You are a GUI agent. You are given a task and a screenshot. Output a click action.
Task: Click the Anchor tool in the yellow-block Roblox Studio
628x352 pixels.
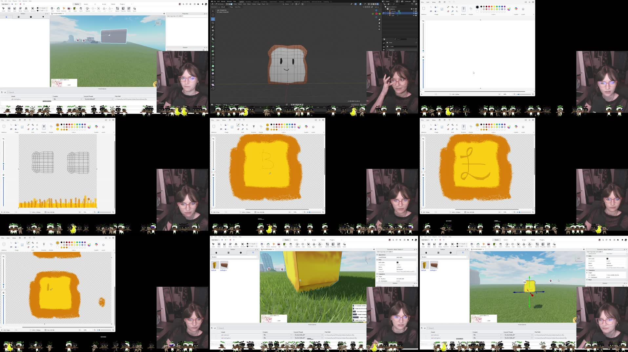click(320, 244)
